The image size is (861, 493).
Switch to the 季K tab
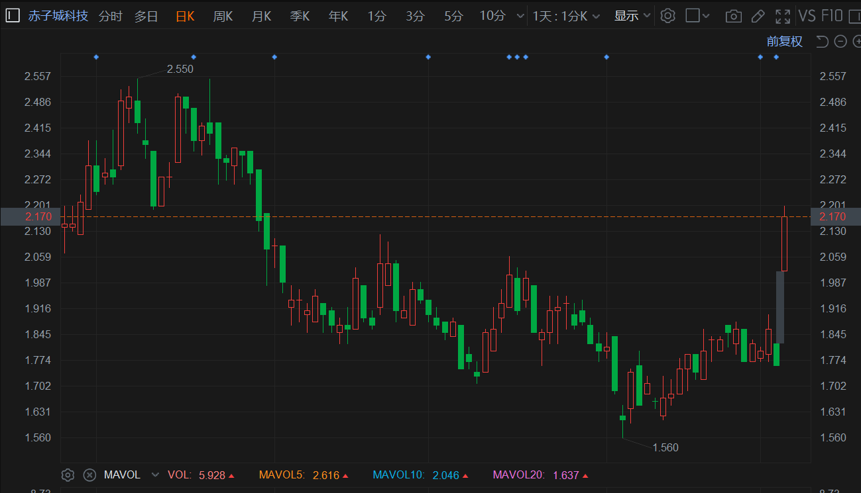300,16
